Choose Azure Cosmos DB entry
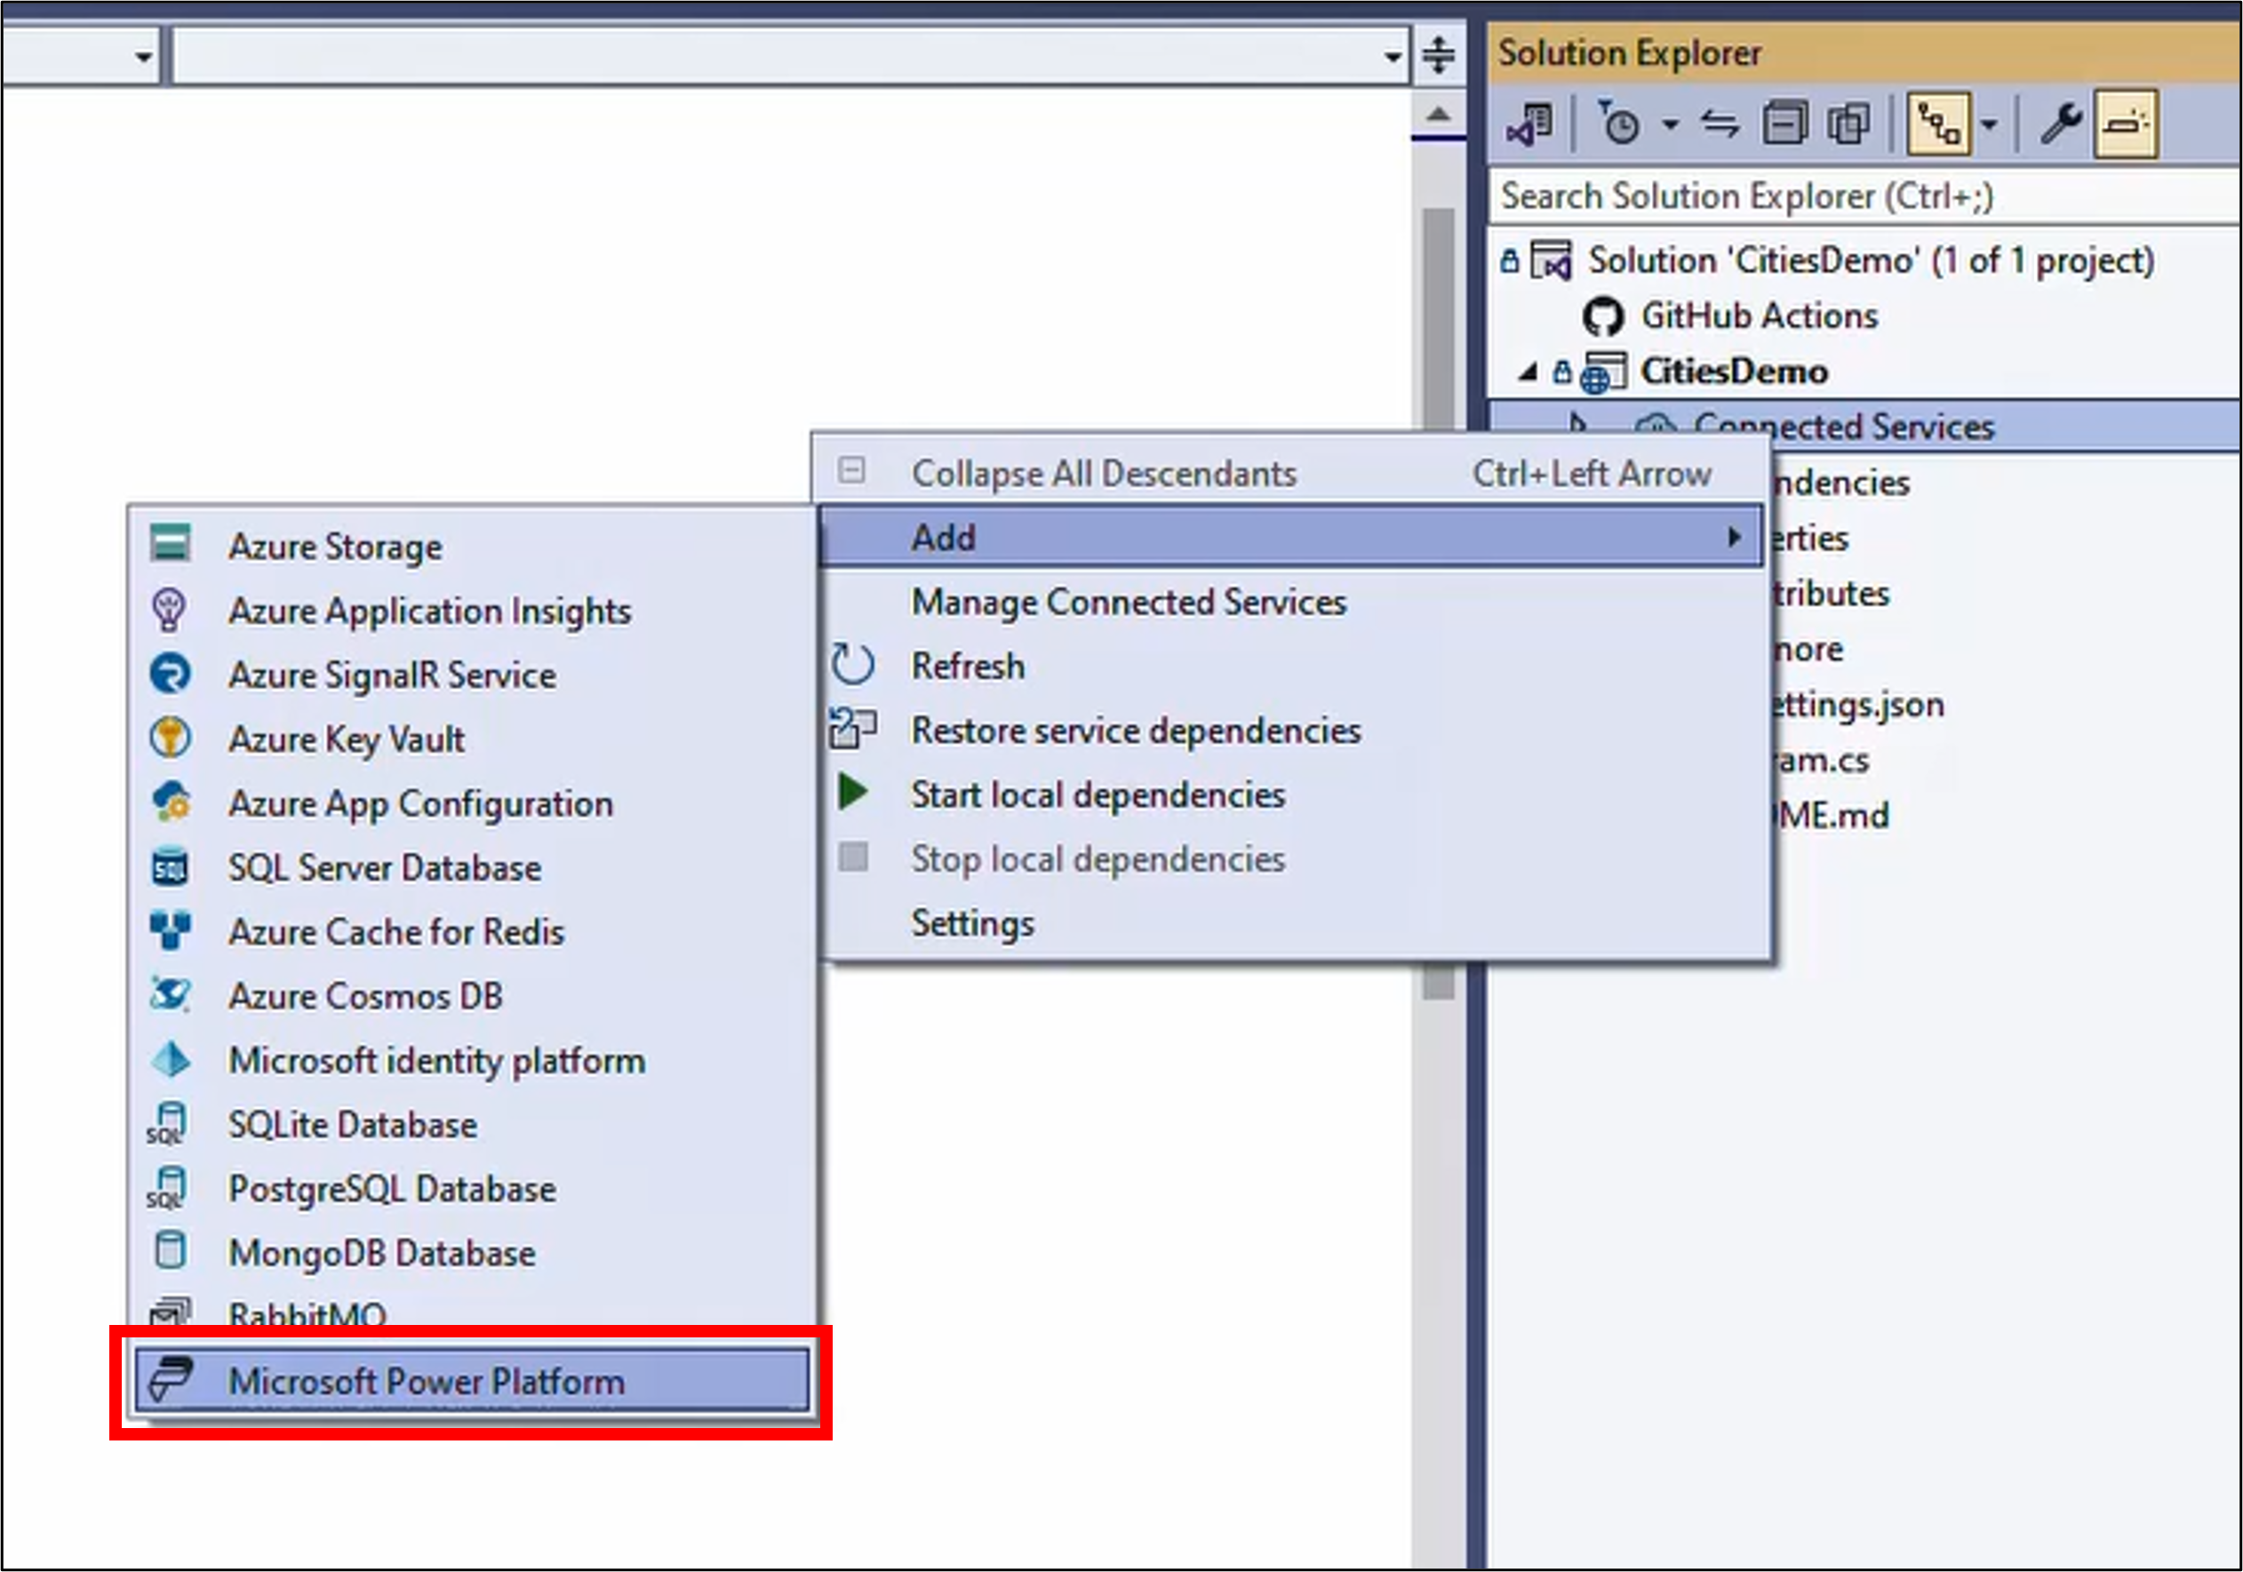This screenshot has width=2243, height=1572. point(472,996)
